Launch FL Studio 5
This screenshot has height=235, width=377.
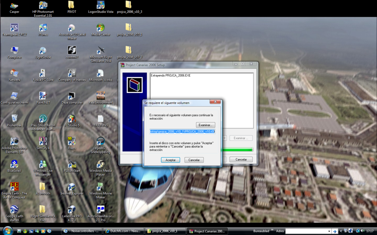[72, 120]
